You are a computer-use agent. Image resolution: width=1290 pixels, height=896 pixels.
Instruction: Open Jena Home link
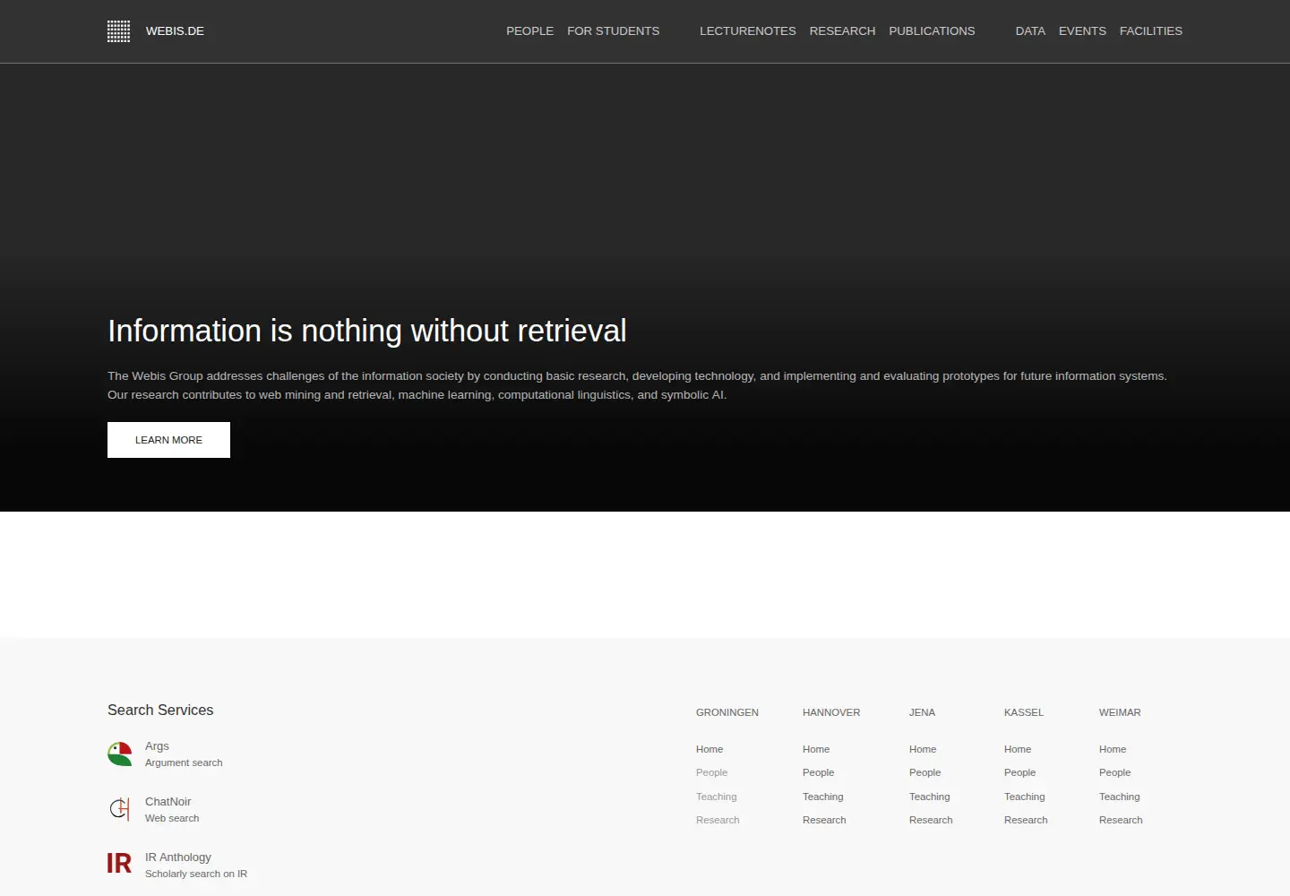point(923,749)
